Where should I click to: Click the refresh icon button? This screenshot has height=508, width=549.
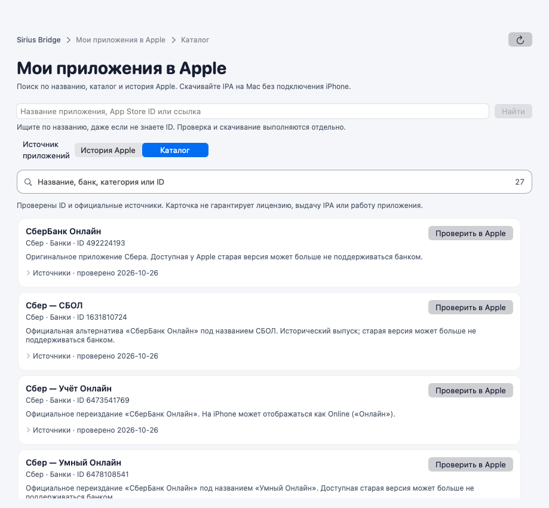[x=520, y=39]
